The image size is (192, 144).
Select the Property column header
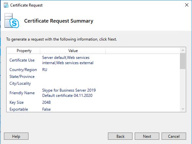24,51
